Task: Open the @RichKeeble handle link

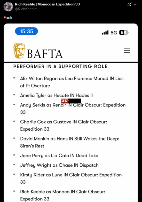Action: pyautogui.click(x=26, y=9)
